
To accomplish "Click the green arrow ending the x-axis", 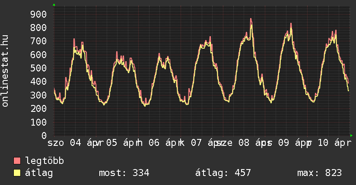I will [351, 135].
